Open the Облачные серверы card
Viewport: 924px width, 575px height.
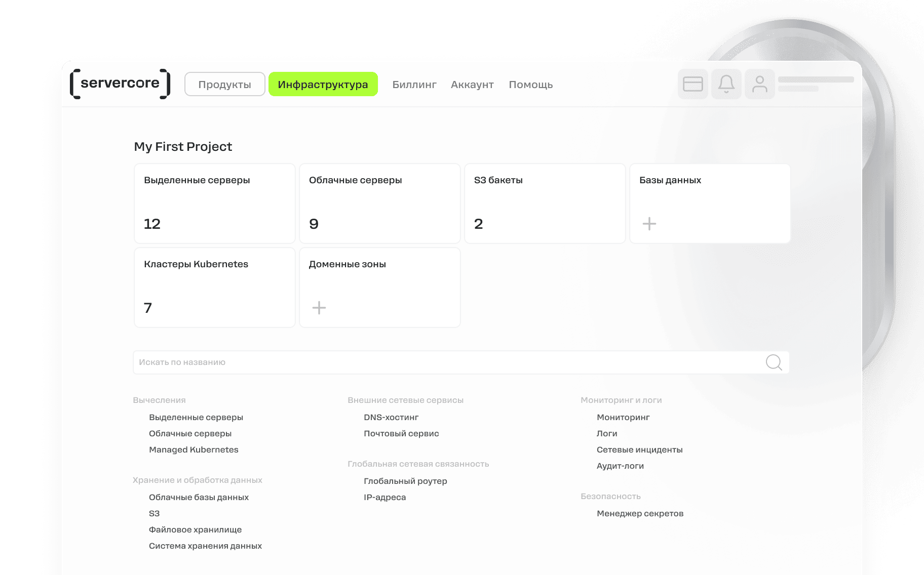pos(379,203)
